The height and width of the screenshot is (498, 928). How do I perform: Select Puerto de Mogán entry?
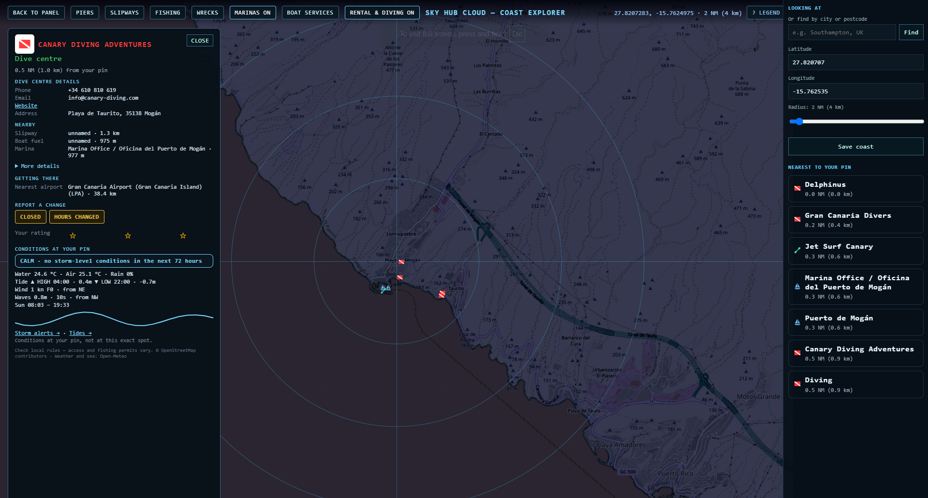point(855,322)
